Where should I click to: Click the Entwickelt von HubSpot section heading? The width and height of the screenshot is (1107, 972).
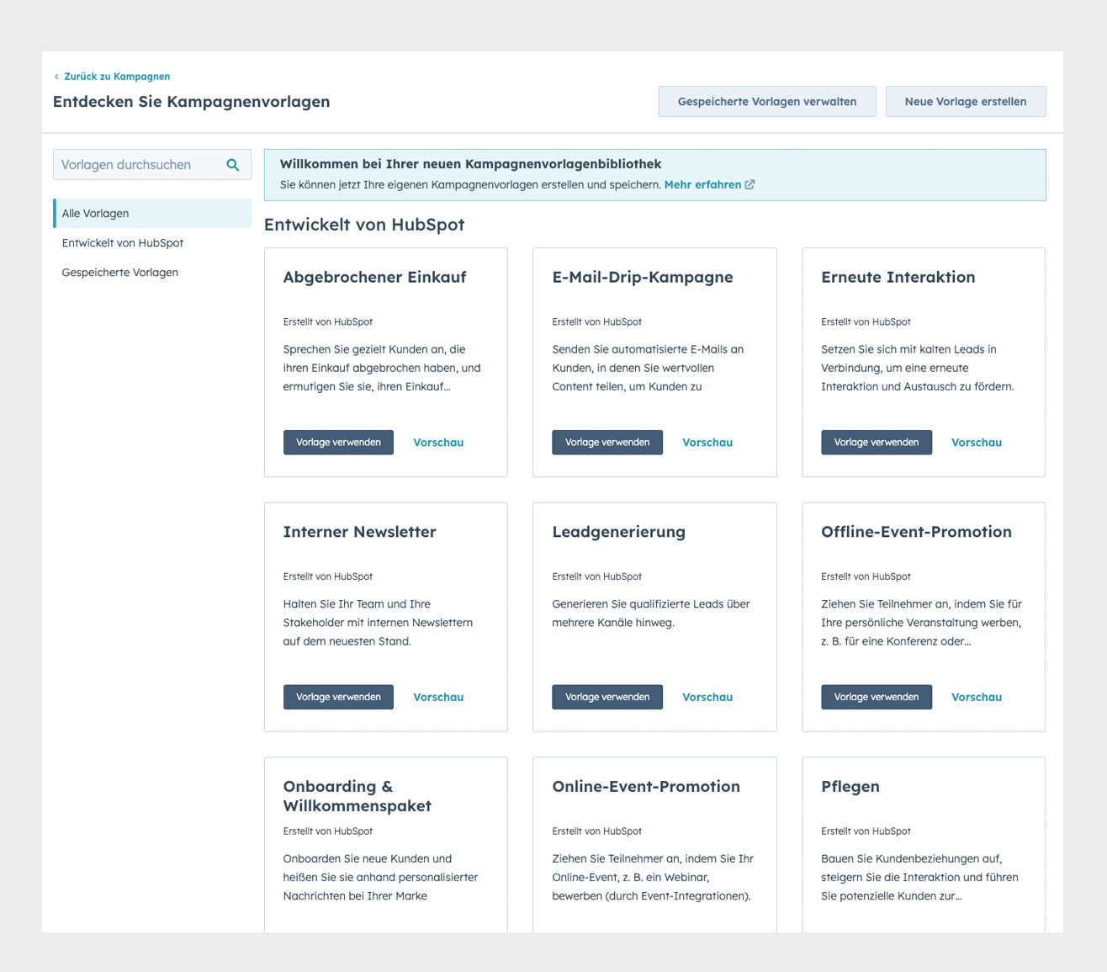point(364,225)
